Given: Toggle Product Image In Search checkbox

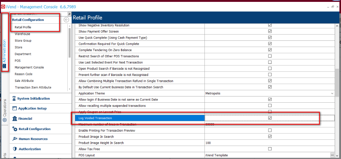Looking at the screenshot, I should pos(270,137).
